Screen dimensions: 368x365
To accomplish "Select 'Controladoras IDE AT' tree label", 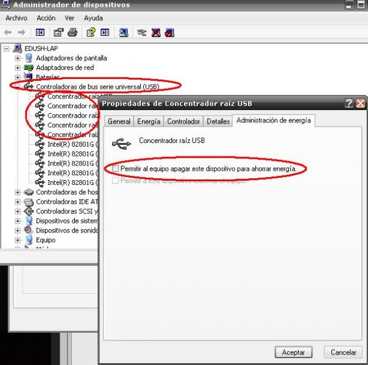I will [x=67, y=202].
